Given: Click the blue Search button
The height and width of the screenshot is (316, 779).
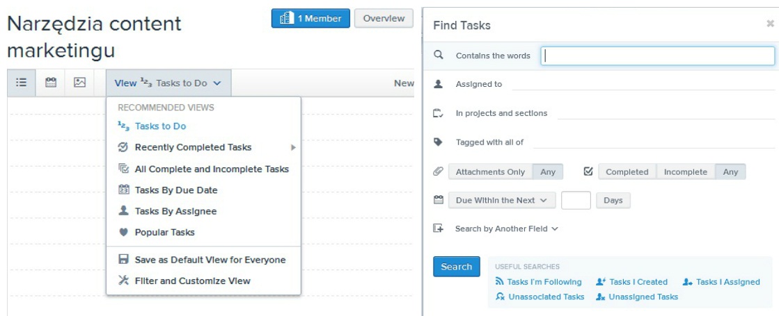Looking at the screenshot, I should coord(456,267).
